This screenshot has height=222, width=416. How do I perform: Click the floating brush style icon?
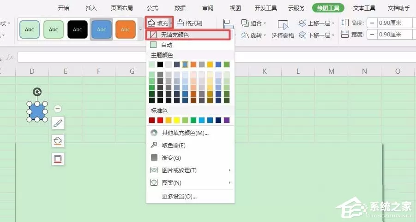pos(58,123)
